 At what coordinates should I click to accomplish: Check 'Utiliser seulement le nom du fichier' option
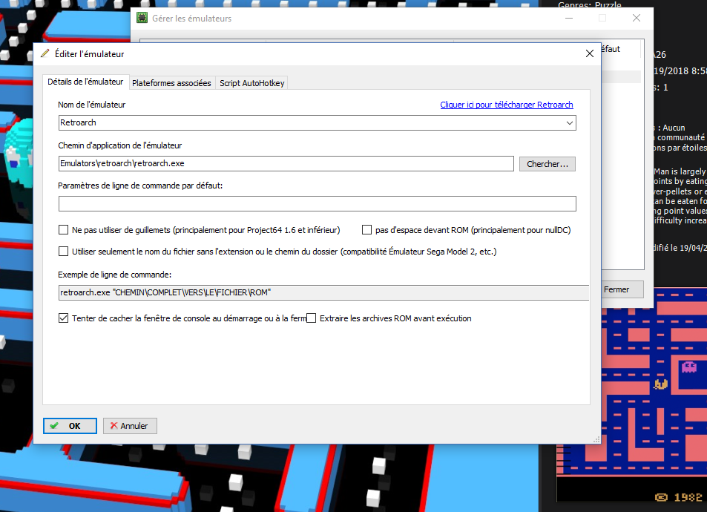(x=64, y=252)
